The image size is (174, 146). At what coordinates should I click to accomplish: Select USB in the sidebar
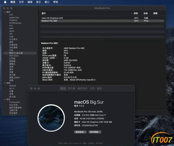(11, 37)
